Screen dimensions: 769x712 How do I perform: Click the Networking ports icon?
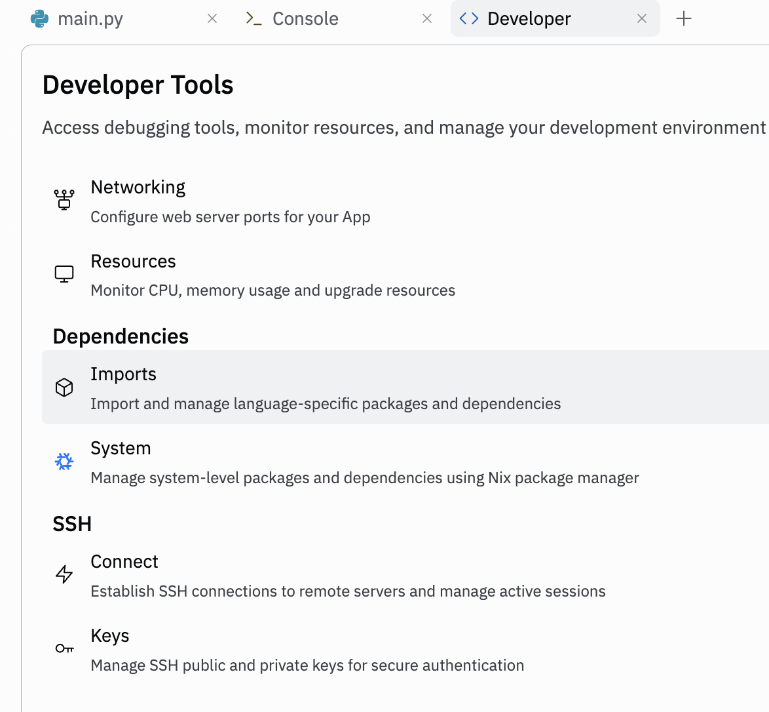[64, 199]
